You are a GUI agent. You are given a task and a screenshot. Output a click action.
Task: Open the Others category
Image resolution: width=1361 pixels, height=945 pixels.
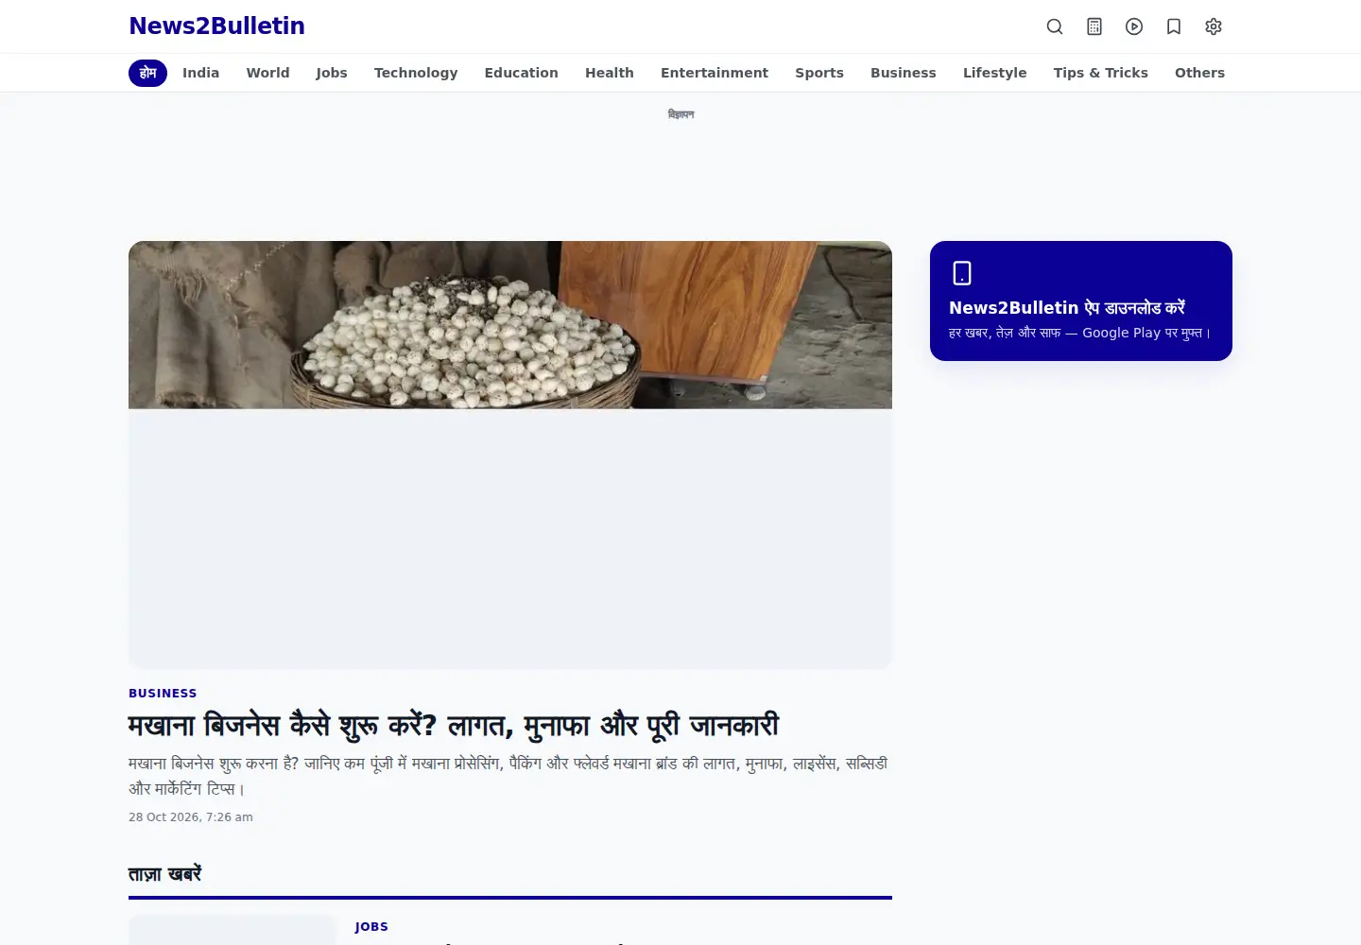1199,73
